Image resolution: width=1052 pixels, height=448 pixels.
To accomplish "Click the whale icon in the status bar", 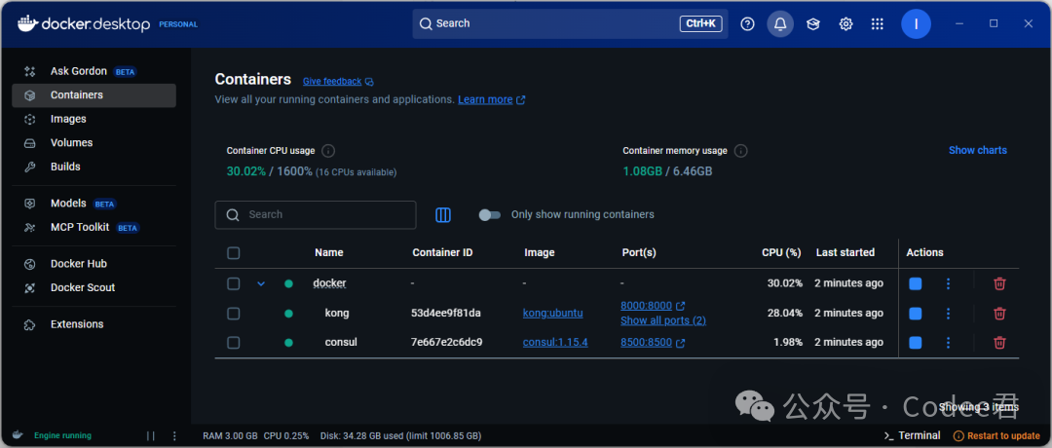I will pyautogui.click(x=19, y=435).
